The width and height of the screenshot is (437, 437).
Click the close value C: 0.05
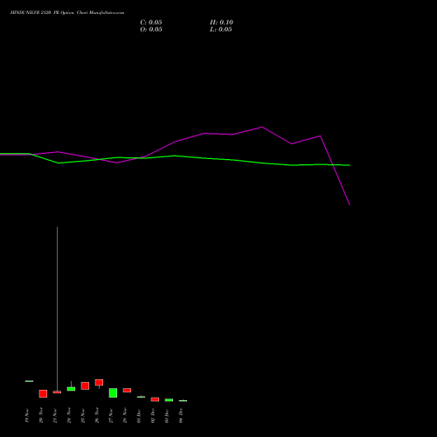[151, 23]
